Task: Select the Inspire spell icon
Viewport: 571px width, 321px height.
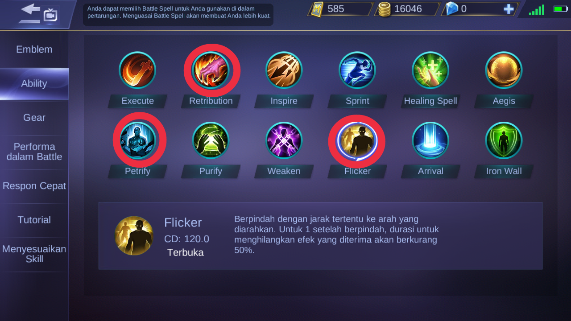Action: [x=284, y=70]
